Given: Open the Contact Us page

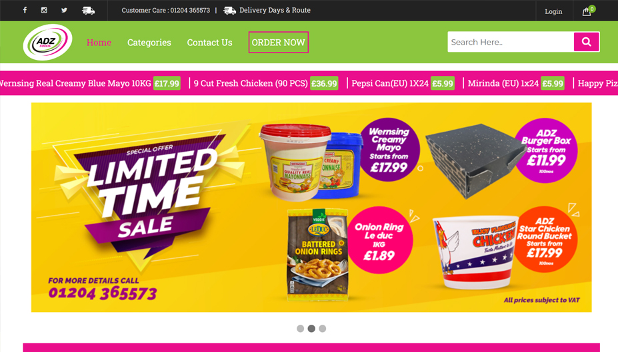Looking at the screenshot, I should tap(210, 43).
